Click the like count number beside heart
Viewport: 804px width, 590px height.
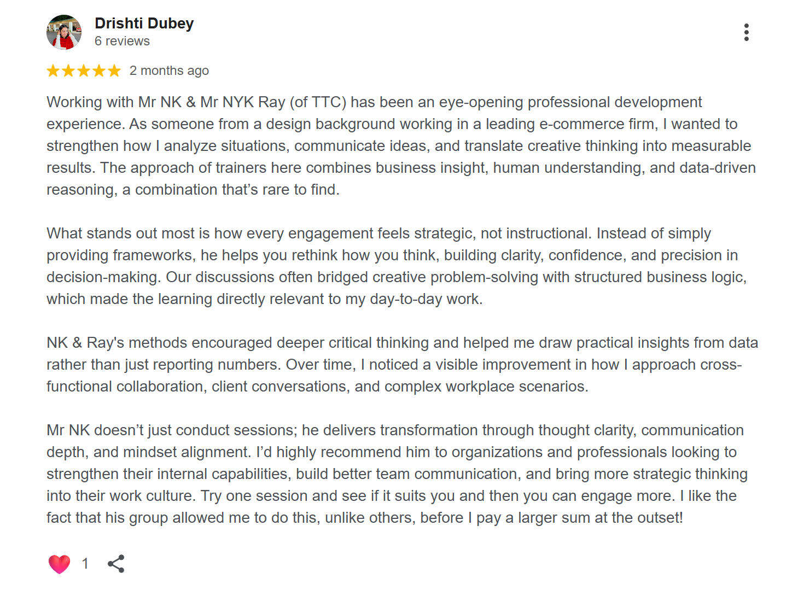pos(85,564)
